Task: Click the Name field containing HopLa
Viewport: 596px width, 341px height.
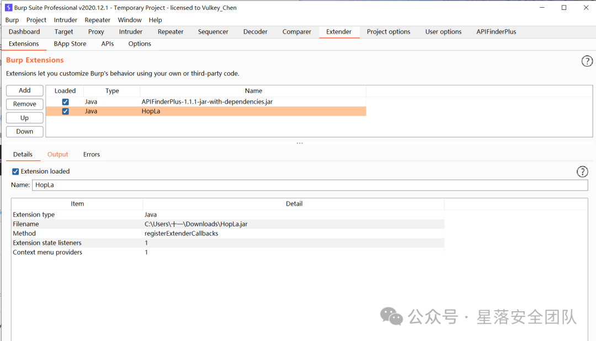Action: pos(310,185)
